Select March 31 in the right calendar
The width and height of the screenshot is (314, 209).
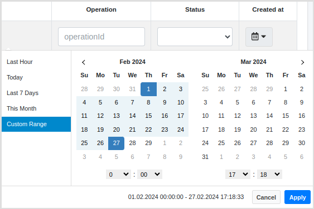click(205, 157)
